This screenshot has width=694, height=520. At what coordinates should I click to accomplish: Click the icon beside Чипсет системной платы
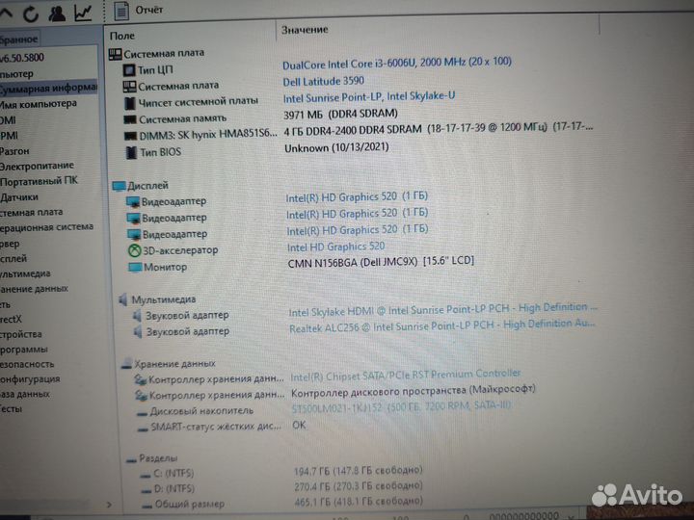pyautogui.click(x=130, y=103)
